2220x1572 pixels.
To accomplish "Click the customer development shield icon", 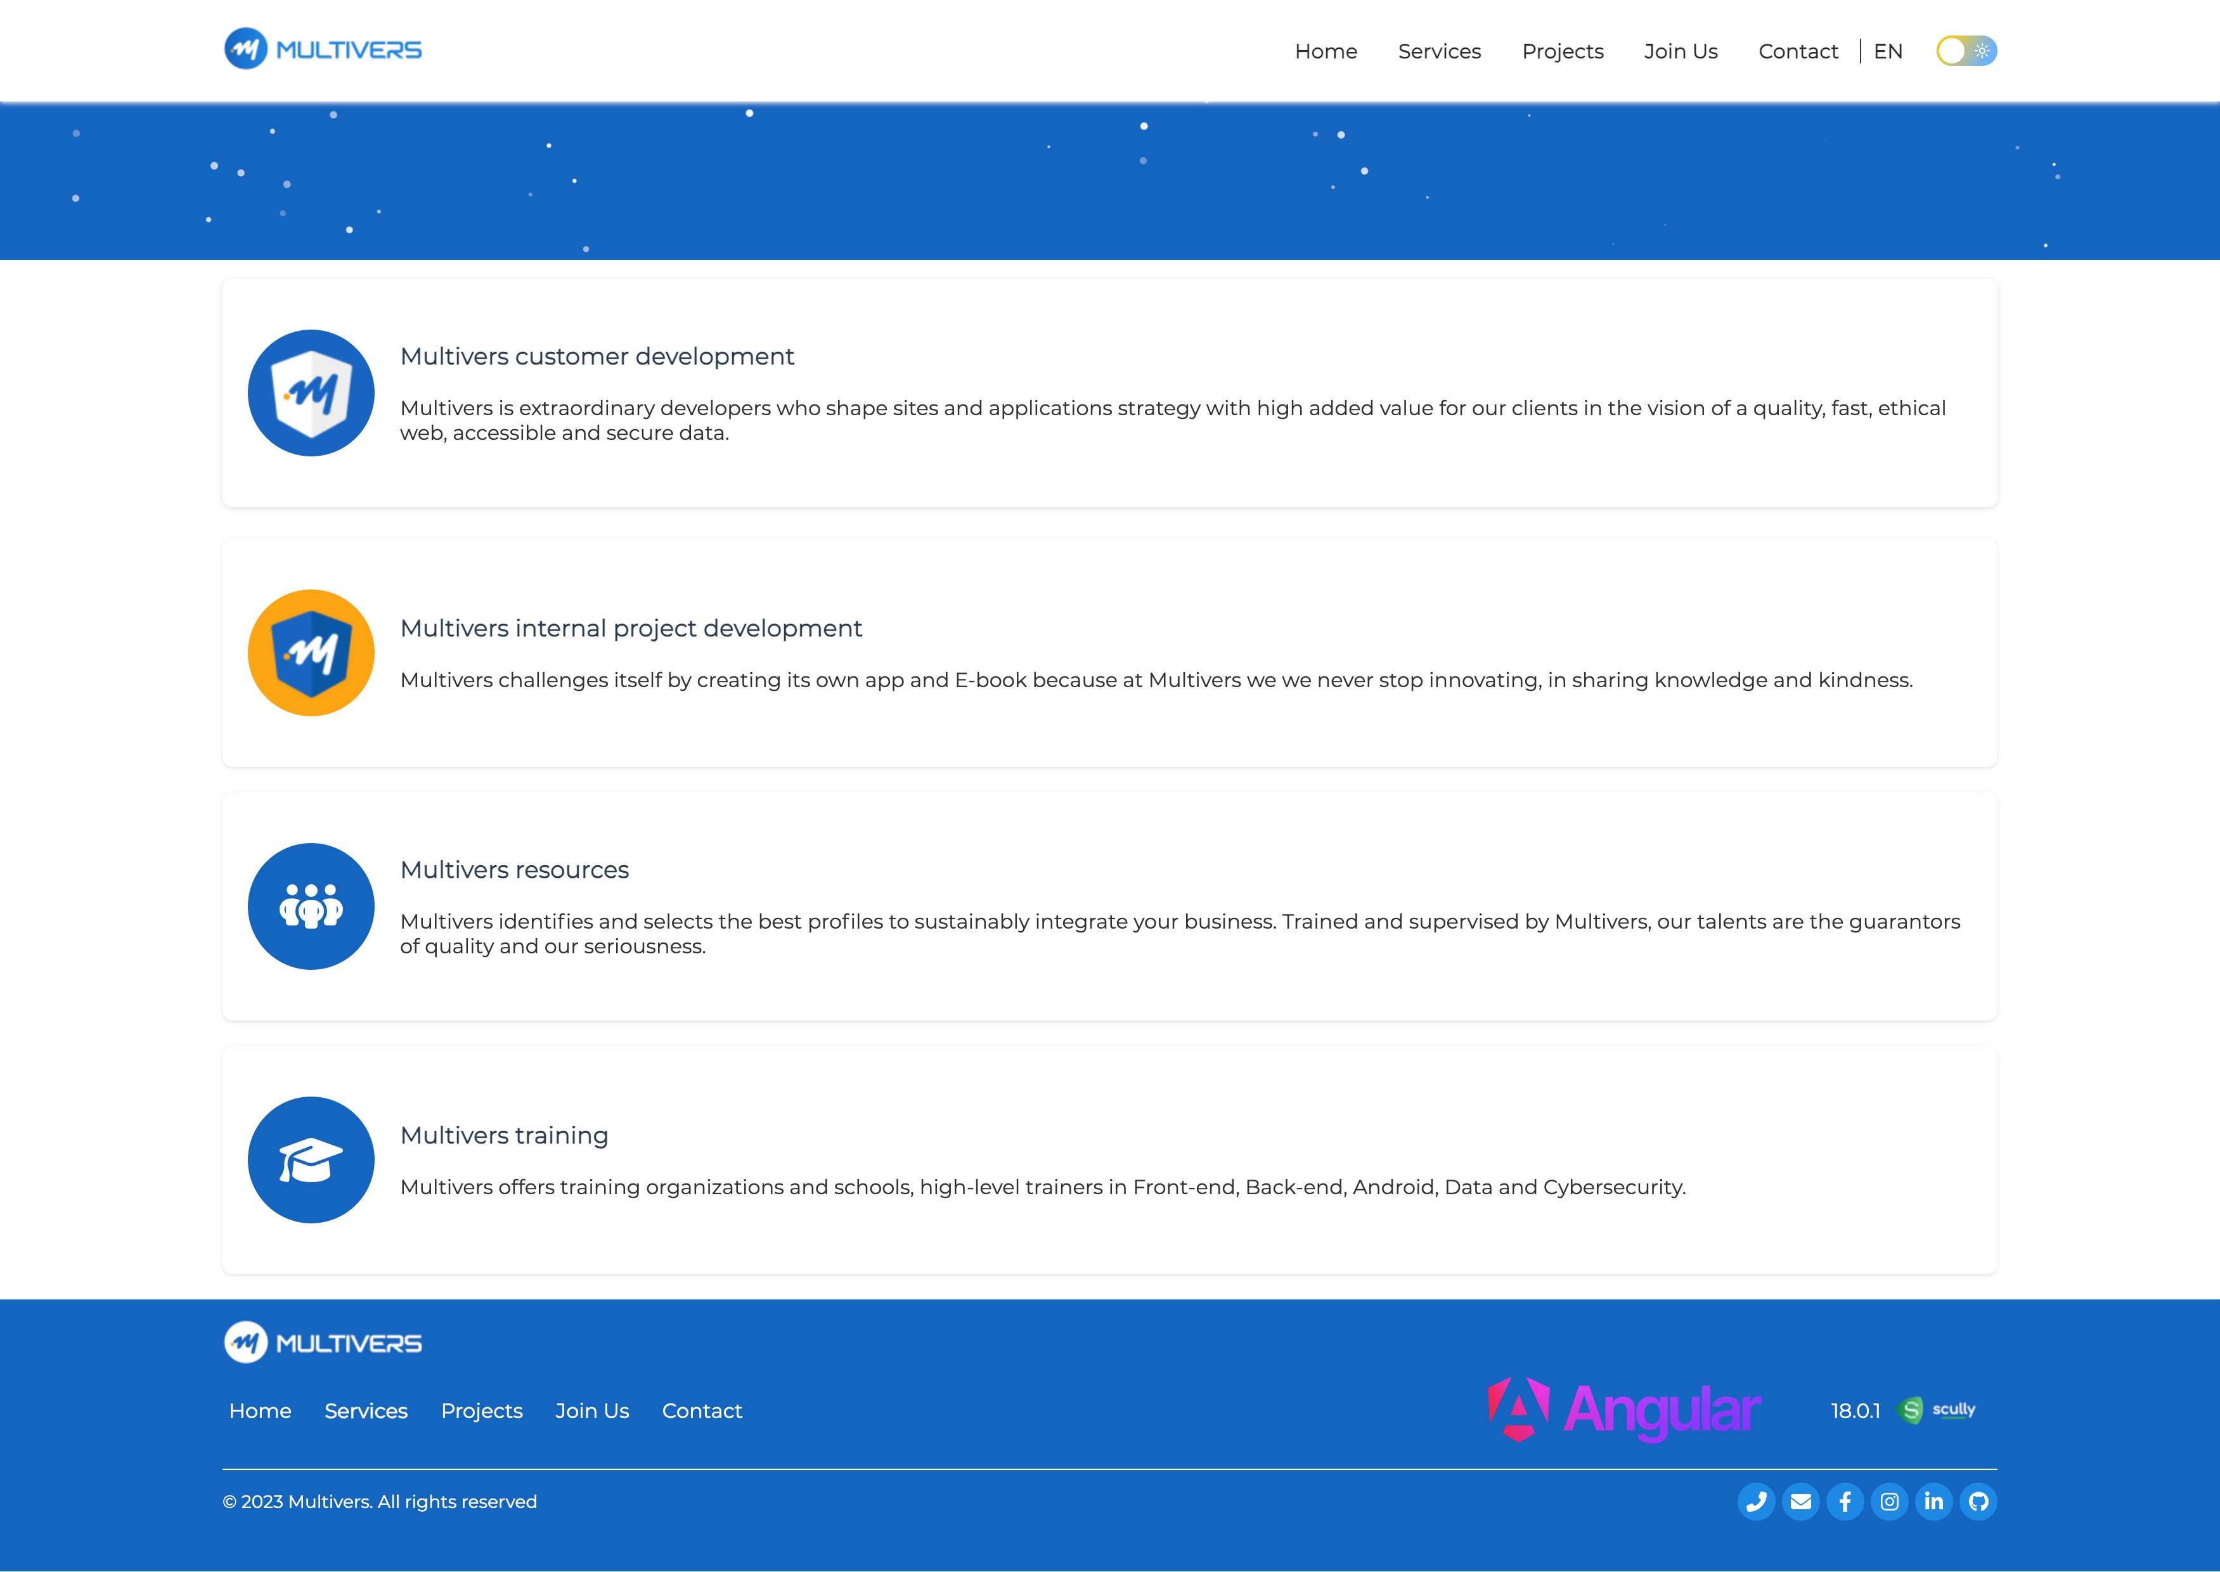I will [311, 393].
